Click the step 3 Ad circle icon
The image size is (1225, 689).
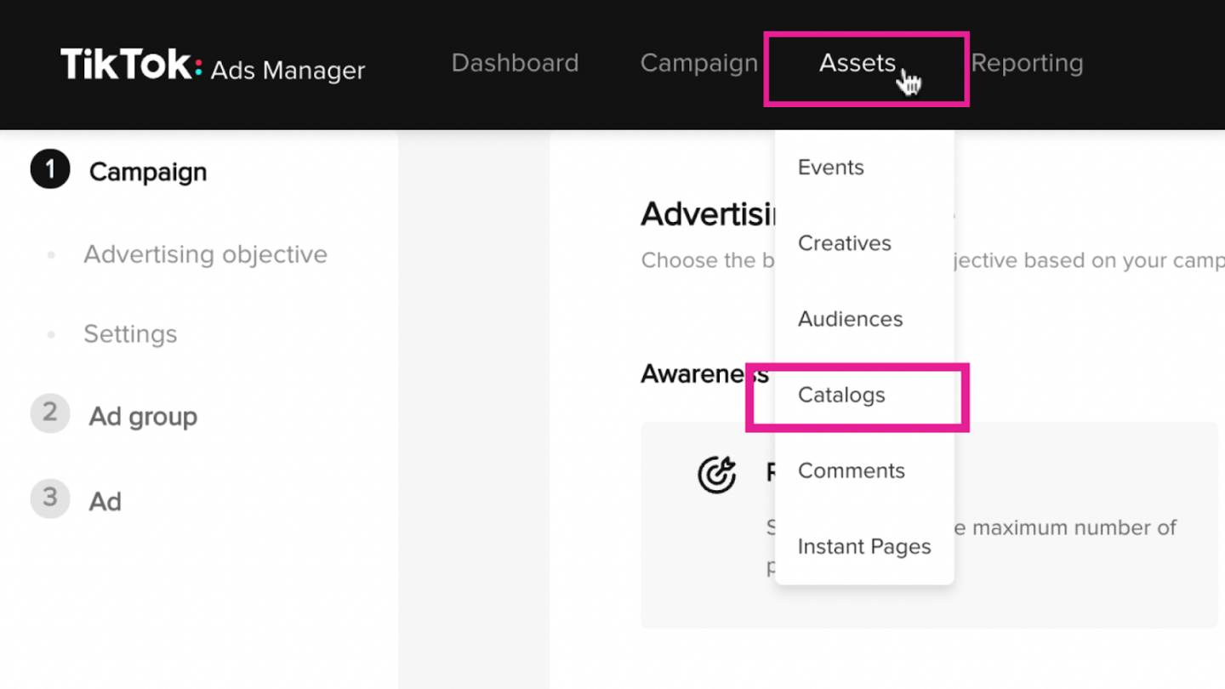[50, 498]
